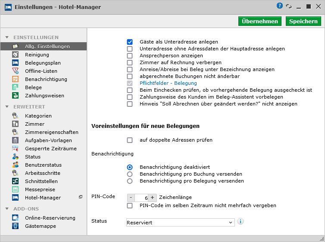Click the refresh arrows icon in title bar
Viewport: 325px width, 242px height.
pos(289,6)
